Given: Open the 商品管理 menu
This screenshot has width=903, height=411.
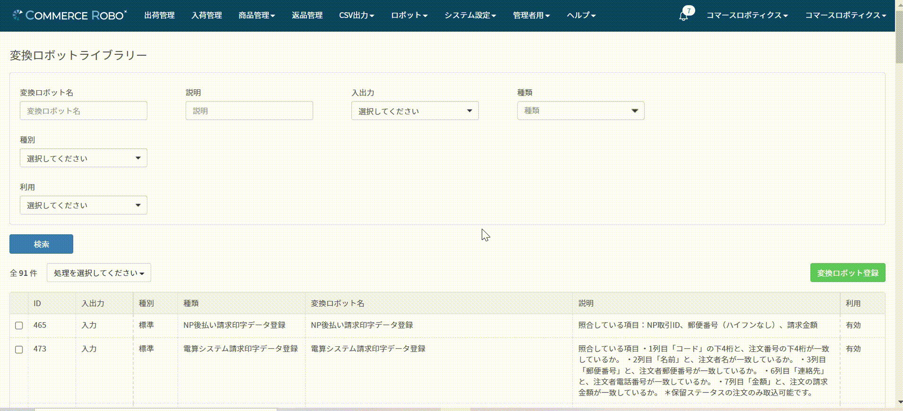Looking at the screenshot, I should [x=256, y=15].
